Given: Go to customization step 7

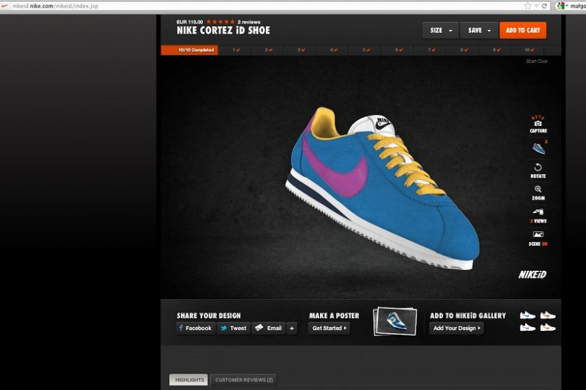Looking at the screenshot, I should pos(431,50).
